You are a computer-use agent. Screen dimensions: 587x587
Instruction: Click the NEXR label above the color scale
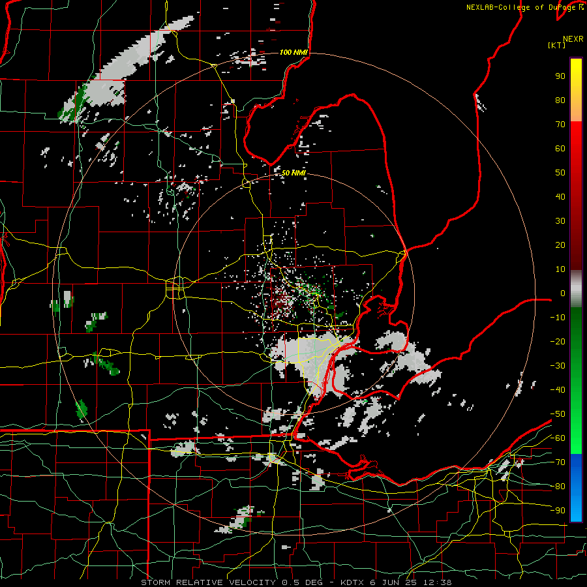(x=573, y=39)
